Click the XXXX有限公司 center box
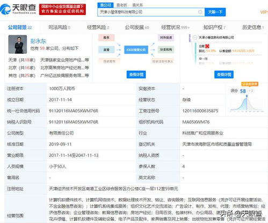The height and width of the screenshot is (223, 268). [x=136, y=49]
